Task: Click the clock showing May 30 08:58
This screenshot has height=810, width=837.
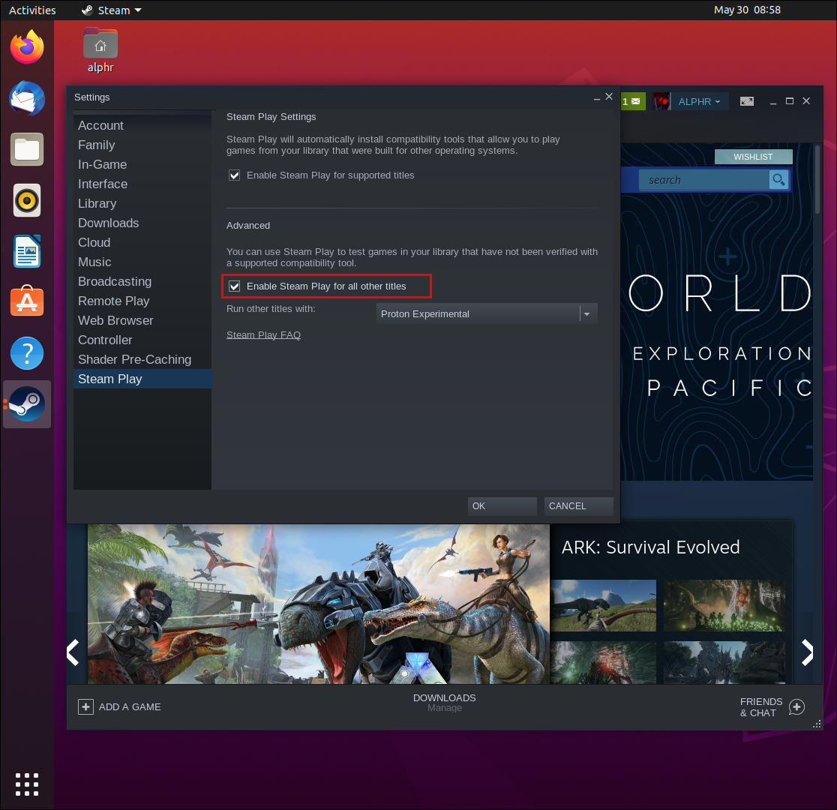Action: click(747, 10)
